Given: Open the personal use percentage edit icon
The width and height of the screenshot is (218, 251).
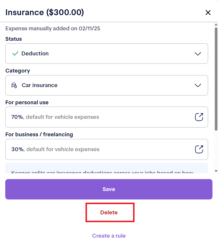Looking at the screenshot, I should pos(199,117).
